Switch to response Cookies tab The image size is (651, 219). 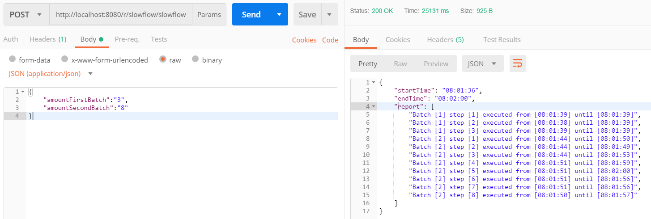point(398,40)
